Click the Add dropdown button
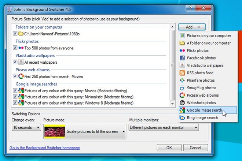 pos(192,27)
